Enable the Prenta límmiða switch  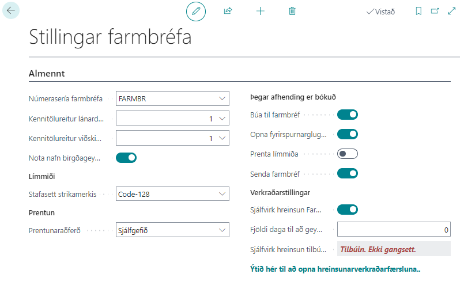point(348,154)
